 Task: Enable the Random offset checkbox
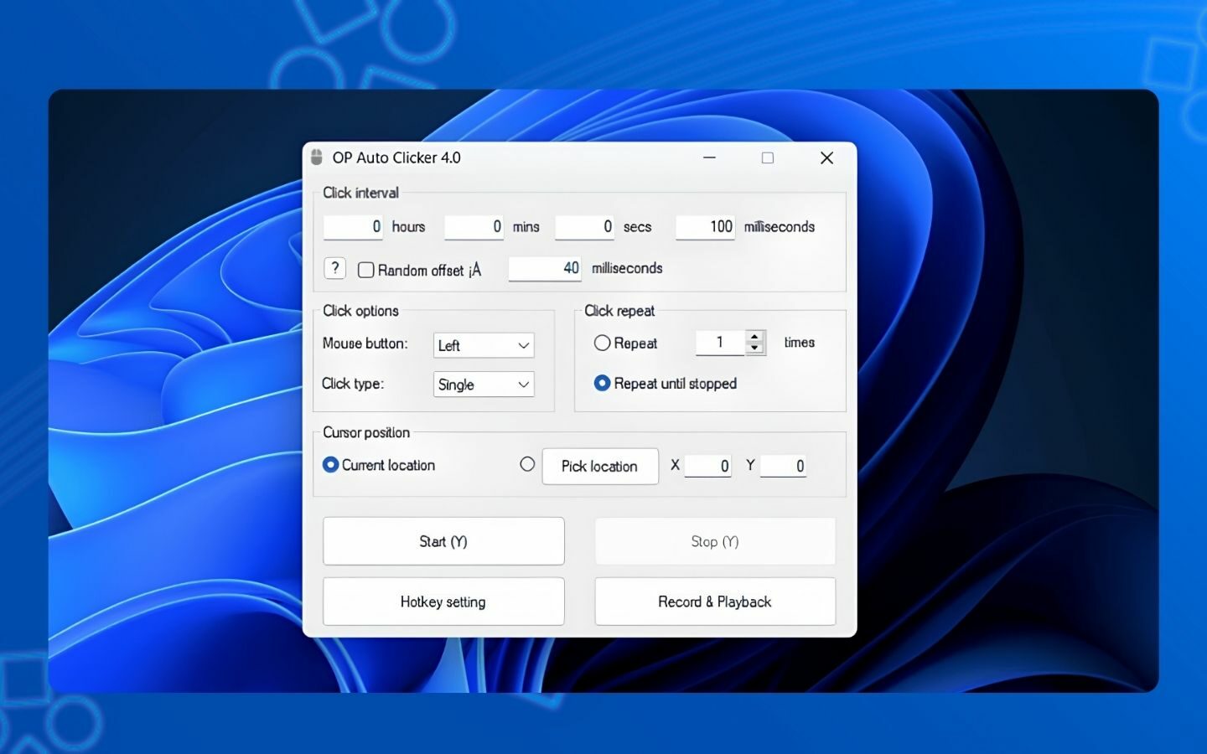365,270
